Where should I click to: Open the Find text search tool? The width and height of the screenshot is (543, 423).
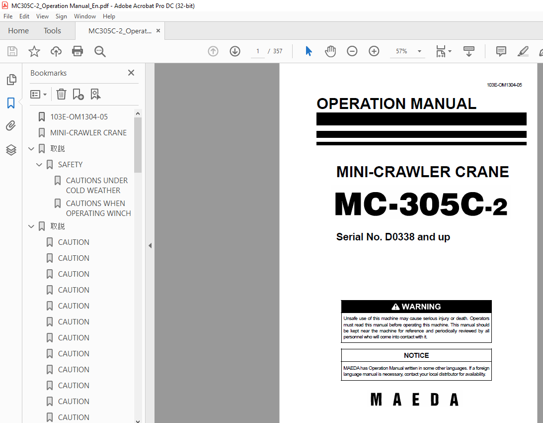click(x=100, y=51)
